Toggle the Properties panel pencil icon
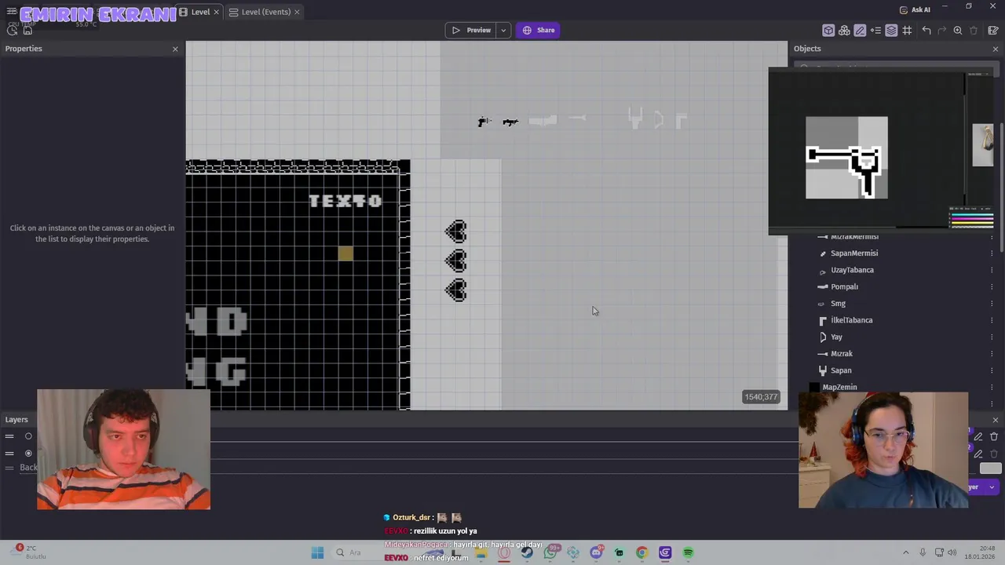Screen dimensions: 1005x565 click(x=860, y=30)
